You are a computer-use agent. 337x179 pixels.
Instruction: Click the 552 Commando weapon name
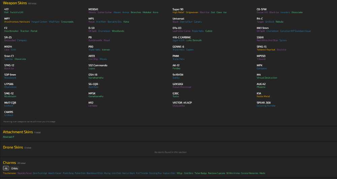tap(98, 65)
